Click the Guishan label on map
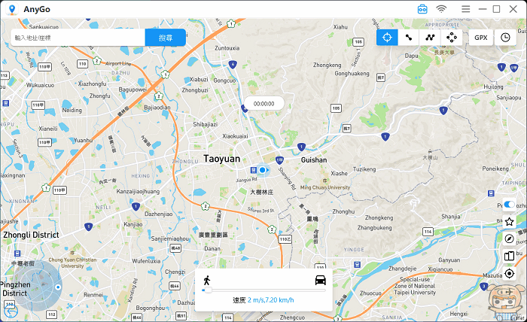Screen dimensions: 527x322 pos(314,159)
